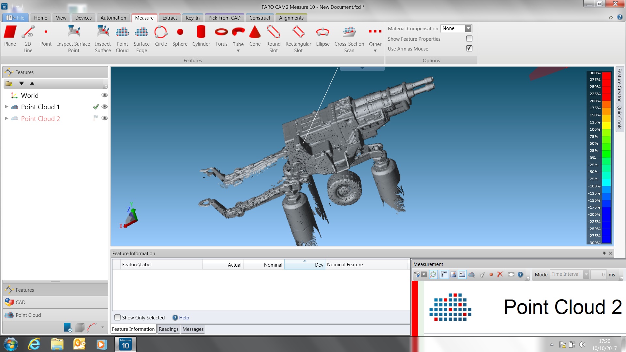Open the Readings tab
Image resolution: width=626 pixels, height=352 pixels.
coord(169,329)
